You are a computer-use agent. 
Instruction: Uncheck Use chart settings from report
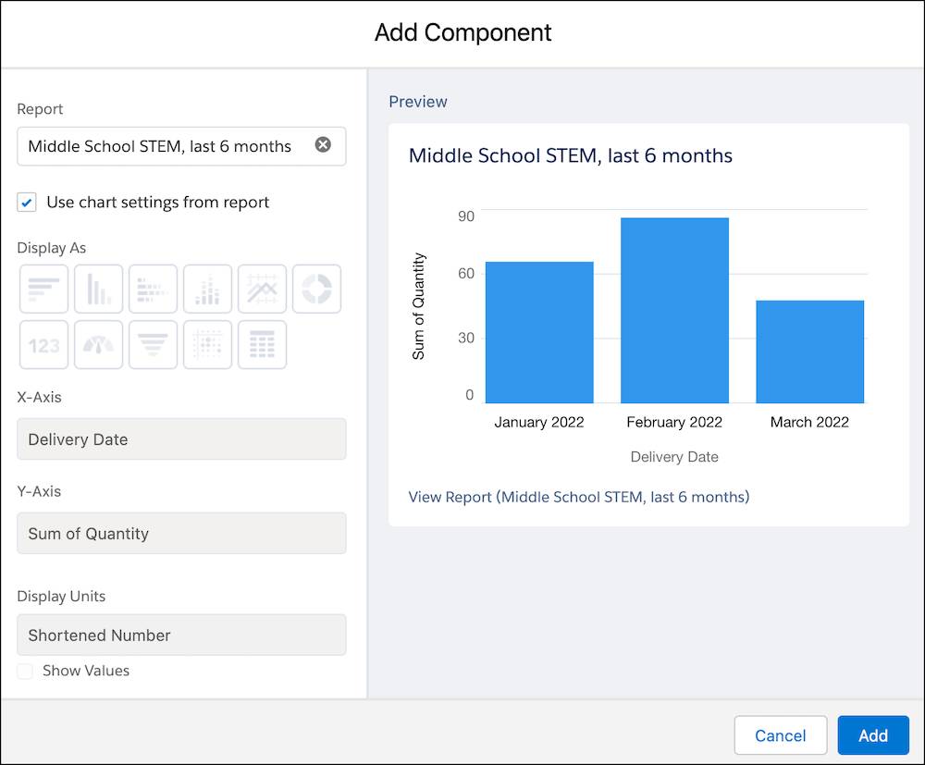click(27, 202)
